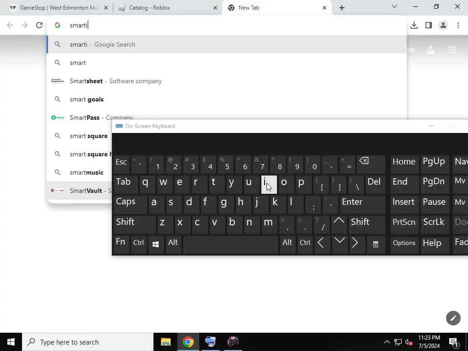The width and height of the screenshot is (468, 351).
Task: Switch to the New Tab tab
Action: click(x=277, y=8)
